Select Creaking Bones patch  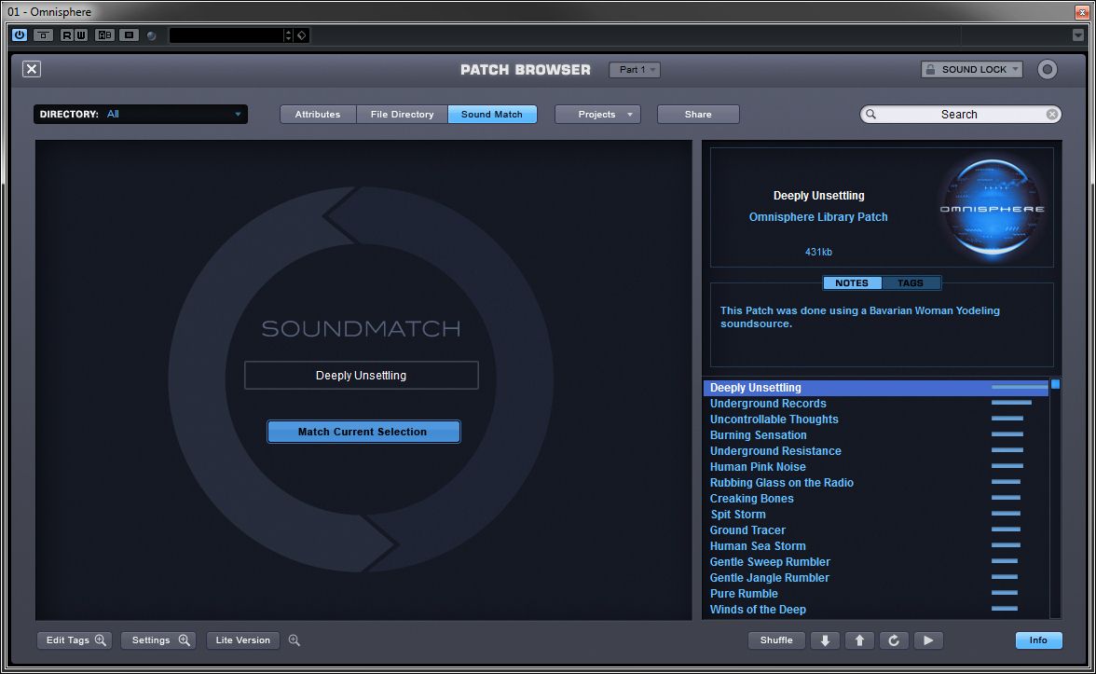875,499
